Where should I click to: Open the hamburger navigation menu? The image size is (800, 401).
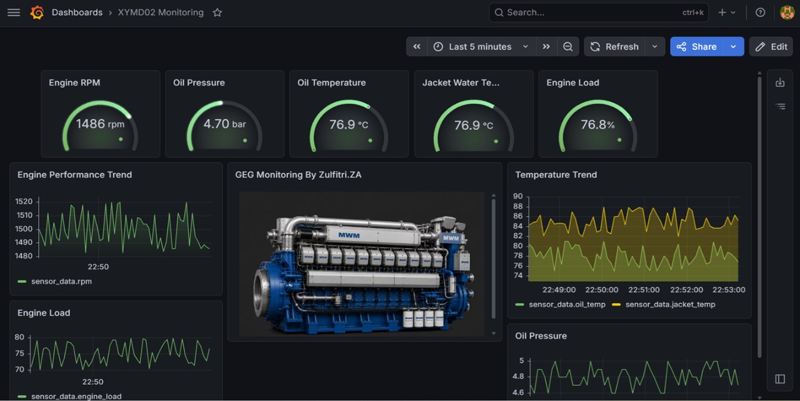(x=14, y=12)
